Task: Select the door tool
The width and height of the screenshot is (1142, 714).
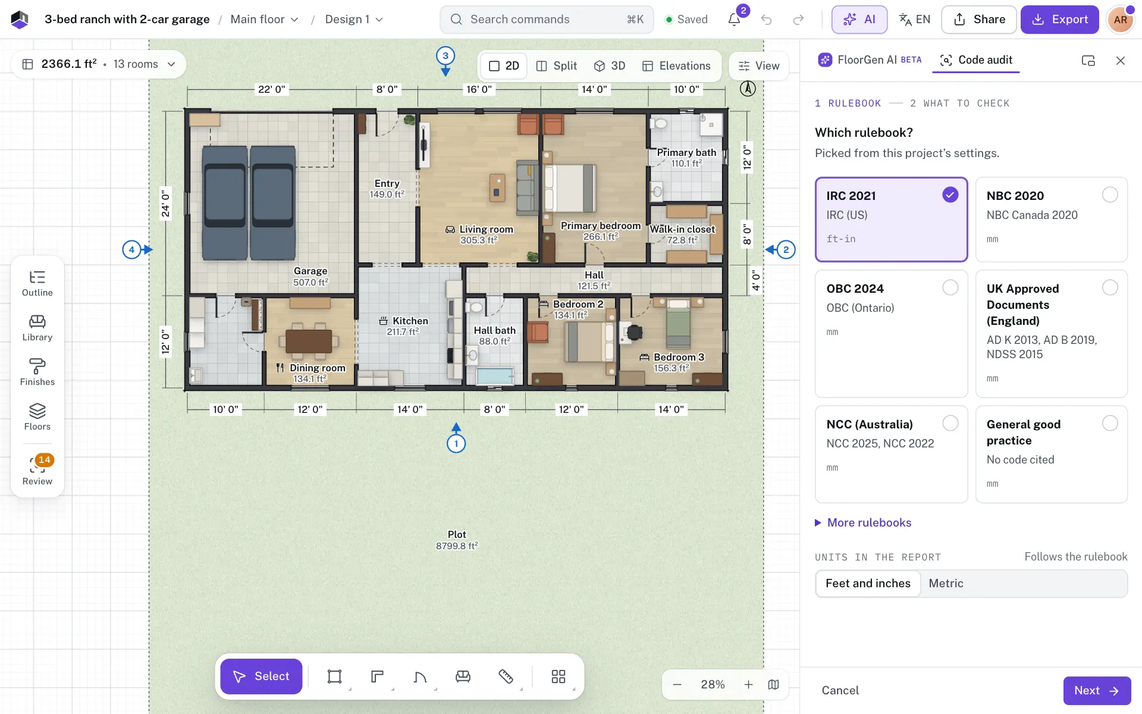Action: (x=421, y=677)
